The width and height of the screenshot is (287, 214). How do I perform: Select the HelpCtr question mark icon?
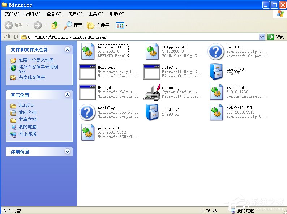pyautogui.click(x=216, y=52)
